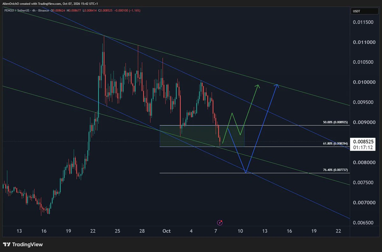Select the 61.80% (0.008394) Fibonacci label
Screen dimensions: 382x252
pyautogui.click(x=336, y=143)
